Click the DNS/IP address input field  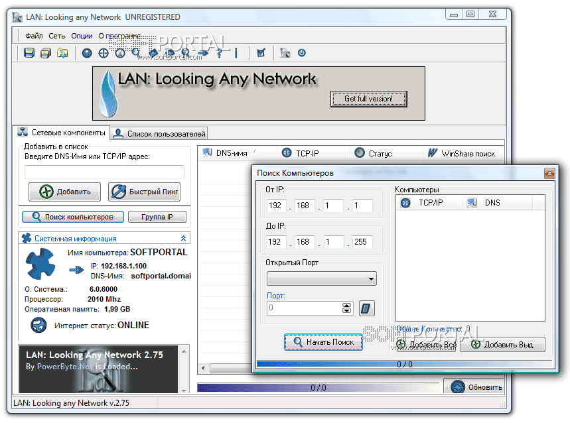104,172
